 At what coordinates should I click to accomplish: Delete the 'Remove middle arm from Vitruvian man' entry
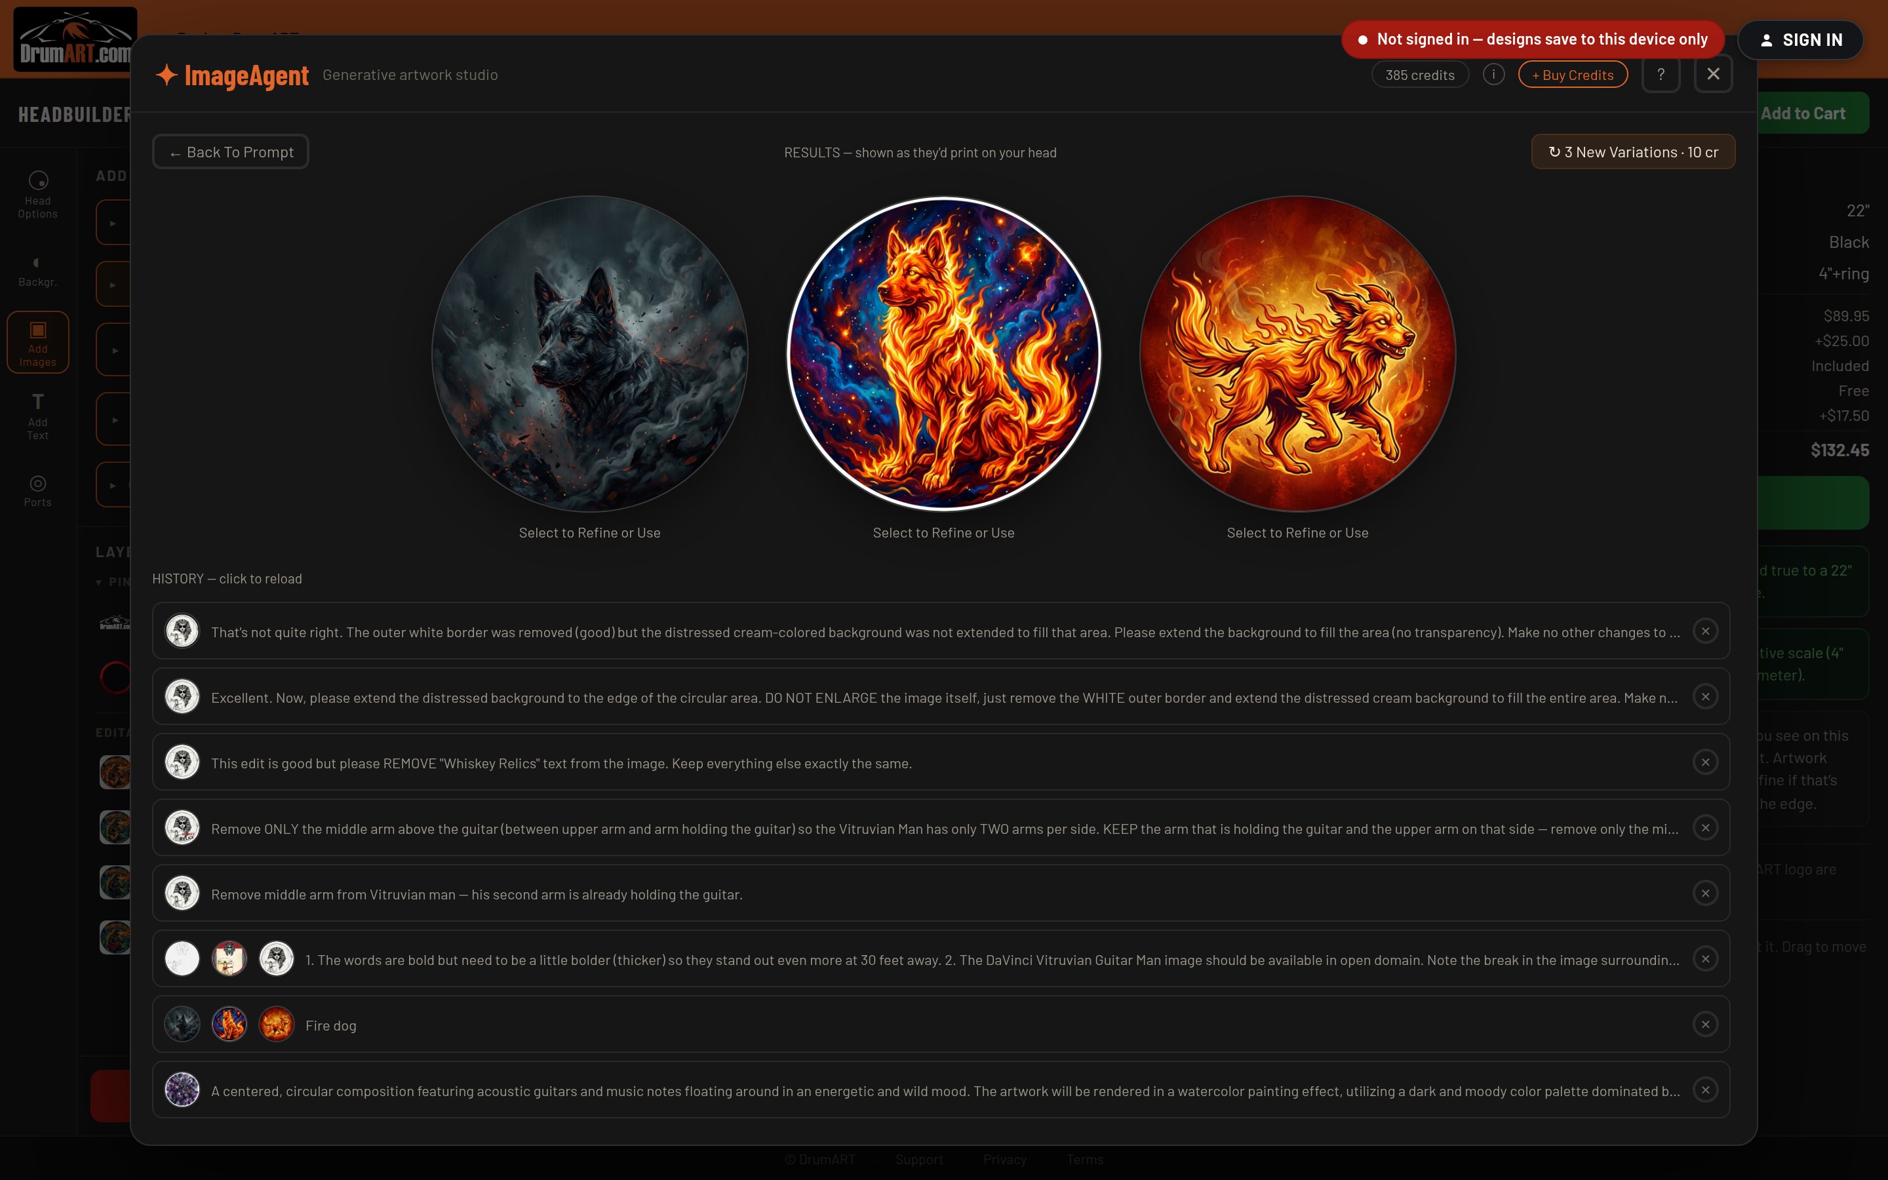pos(1706,894)
